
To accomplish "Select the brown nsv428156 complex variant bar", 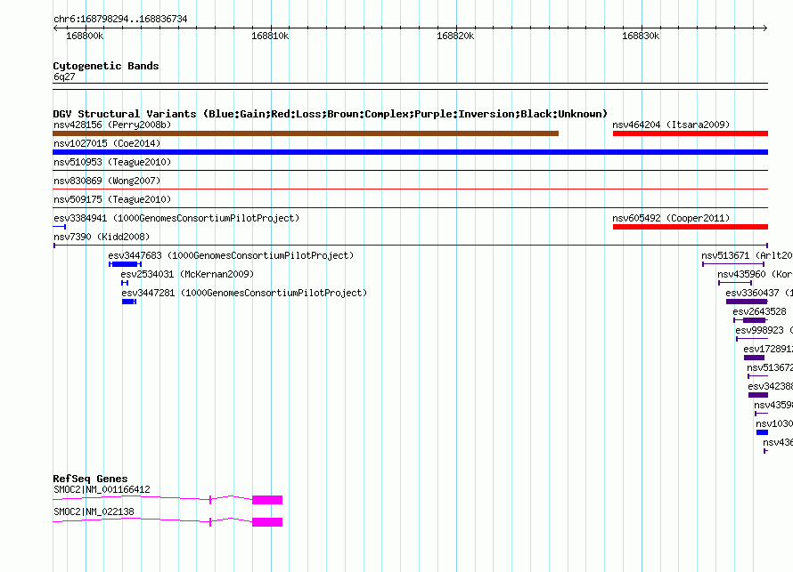I will click(x=306, y=133).
